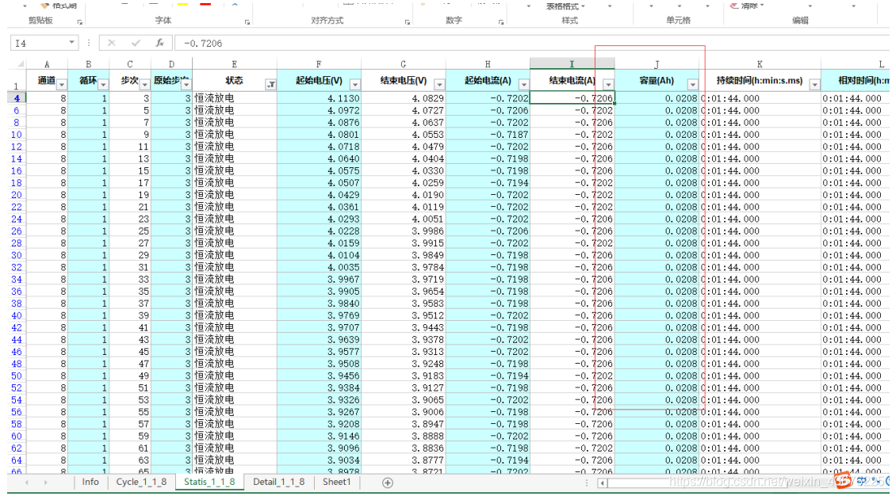Image resolution: width=892 pixels, height=496 pixels.
Task: Open 字体 group dialog launcher
Action: (247, 22)
